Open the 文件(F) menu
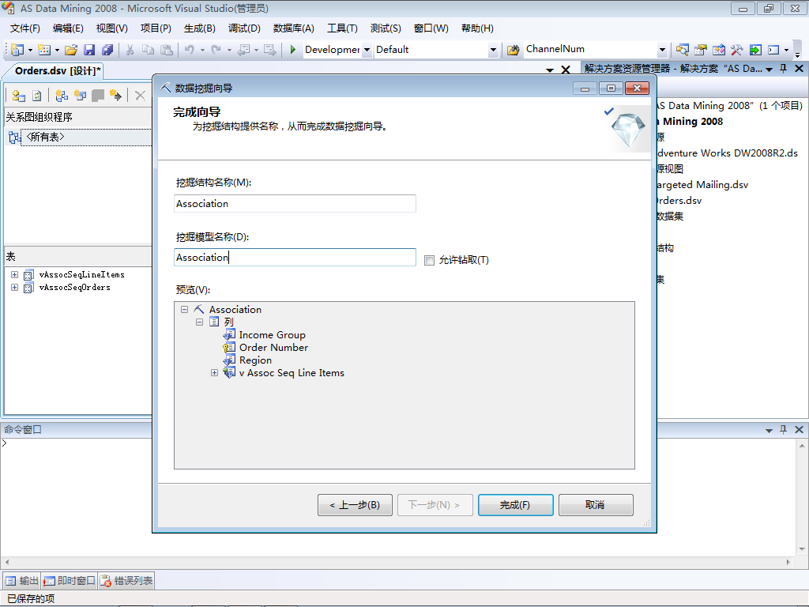 pyautogui.click(x=24, y=28)
